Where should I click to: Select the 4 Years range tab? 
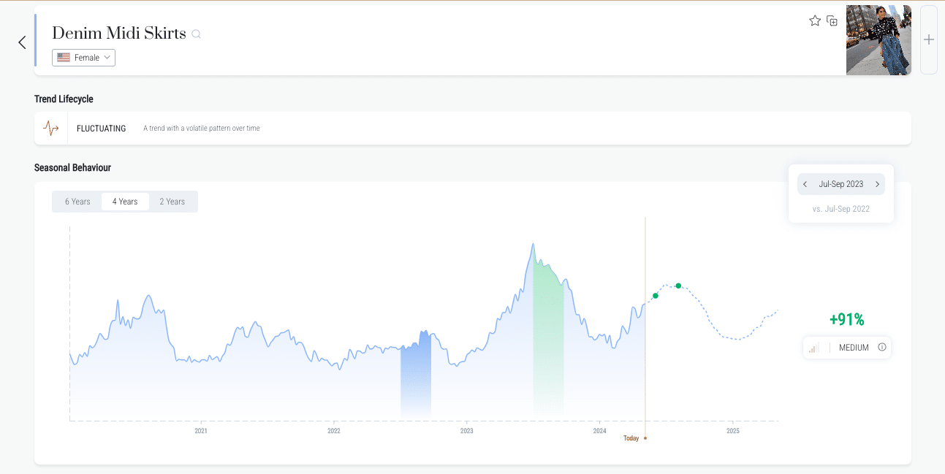pyautogui.click(x=125, y=202)
